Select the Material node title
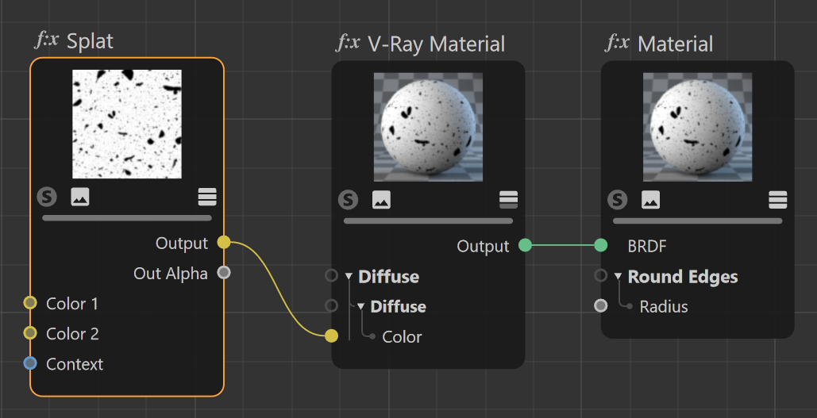The height and width of the screenshot is (418, 817). pyautogui.click(x=675, y=44)
